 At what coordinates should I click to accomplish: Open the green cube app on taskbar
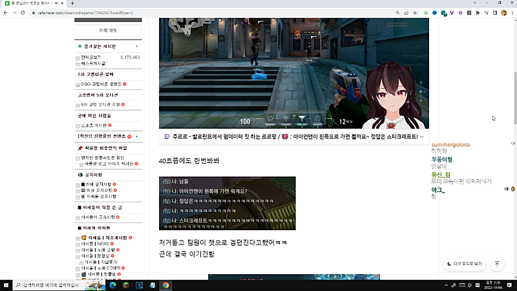click(126, 285)
